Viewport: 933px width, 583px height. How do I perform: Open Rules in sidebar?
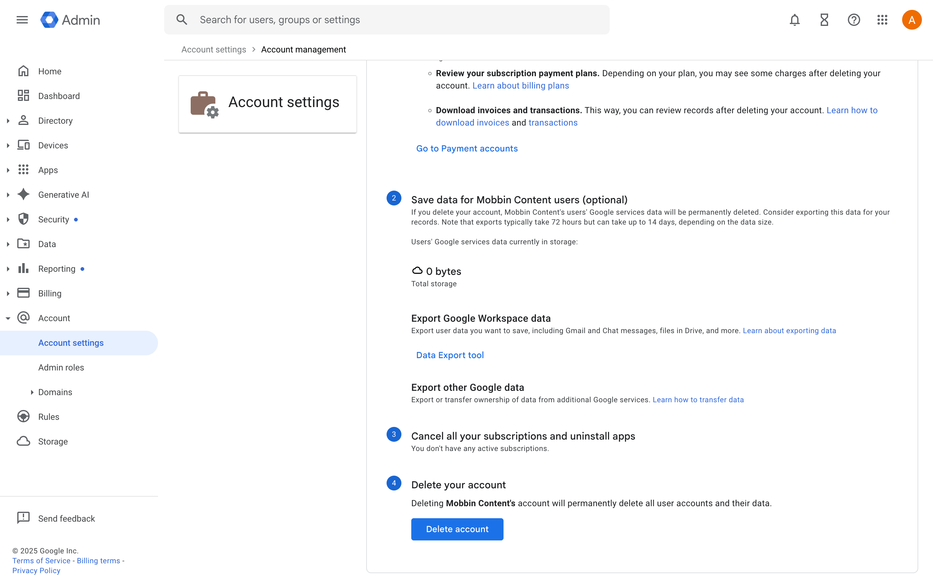48,417
